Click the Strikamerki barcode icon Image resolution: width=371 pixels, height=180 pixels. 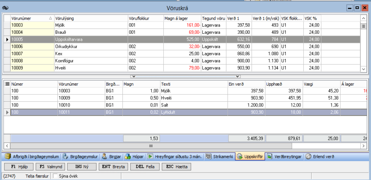coord(208,156)
